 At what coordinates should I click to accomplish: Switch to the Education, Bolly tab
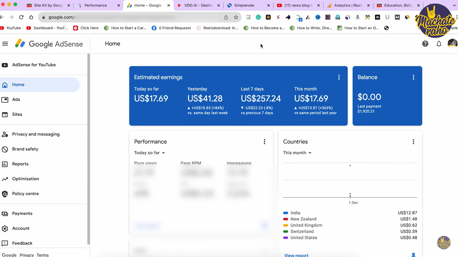tap(398, 5)
